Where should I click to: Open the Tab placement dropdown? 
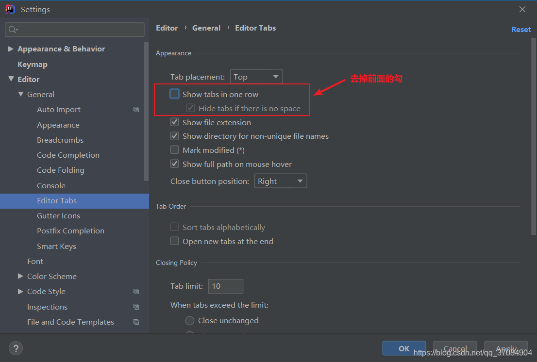(256, 77)
